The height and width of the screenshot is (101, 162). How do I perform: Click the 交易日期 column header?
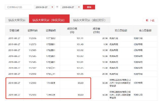pos(14,30)
